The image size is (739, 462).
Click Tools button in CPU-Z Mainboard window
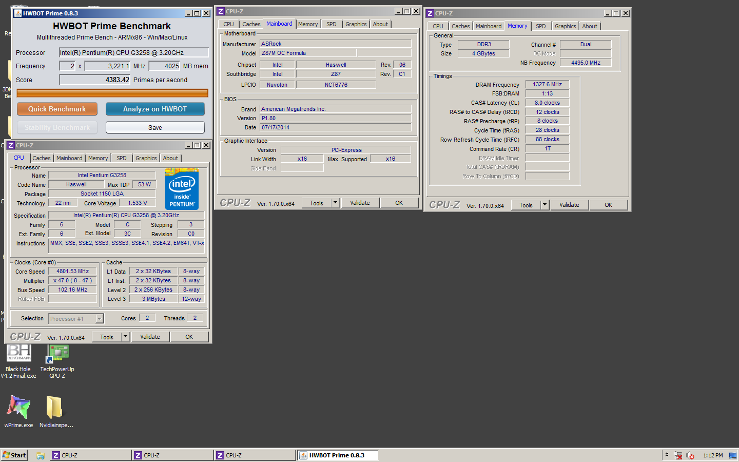pos(317,203)
